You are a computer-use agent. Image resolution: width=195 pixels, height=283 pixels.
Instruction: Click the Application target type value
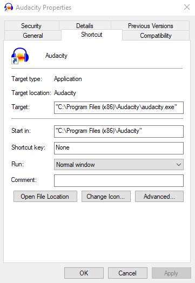coord(68,79)
